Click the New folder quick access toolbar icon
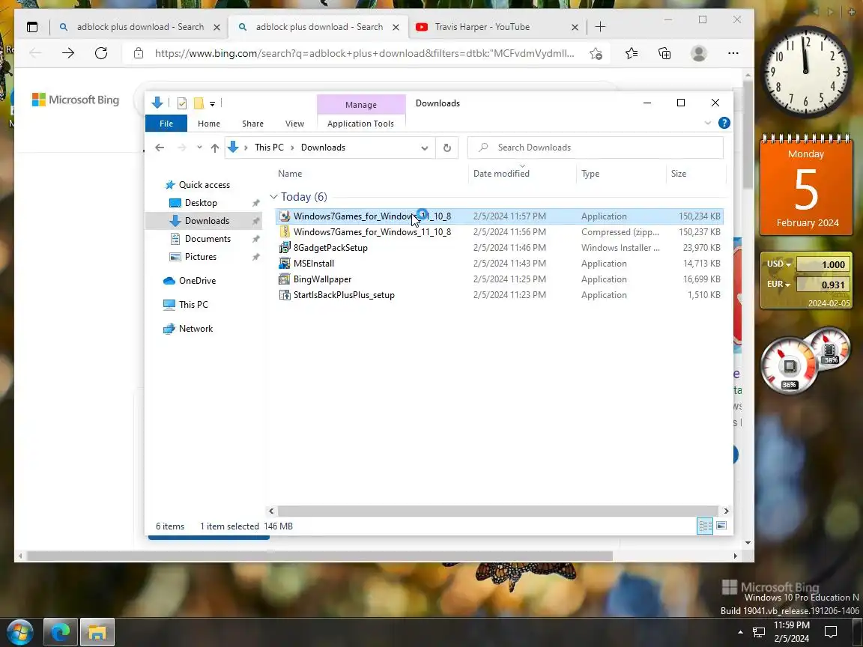863x647 pixels. pyautogui.click(x=199, y=103)
